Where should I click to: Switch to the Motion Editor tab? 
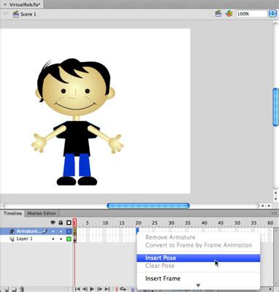pyautogui.click(x=42, y=213)
